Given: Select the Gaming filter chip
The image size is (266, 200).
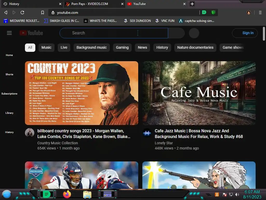Looking at the screenshot, I should point(122,47).
